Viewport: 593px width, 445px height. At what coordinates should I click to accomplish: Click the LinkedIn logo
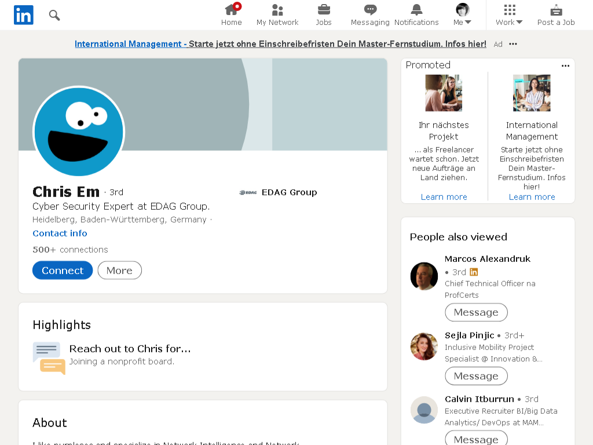pyautogui.click(x=23, y=15)
